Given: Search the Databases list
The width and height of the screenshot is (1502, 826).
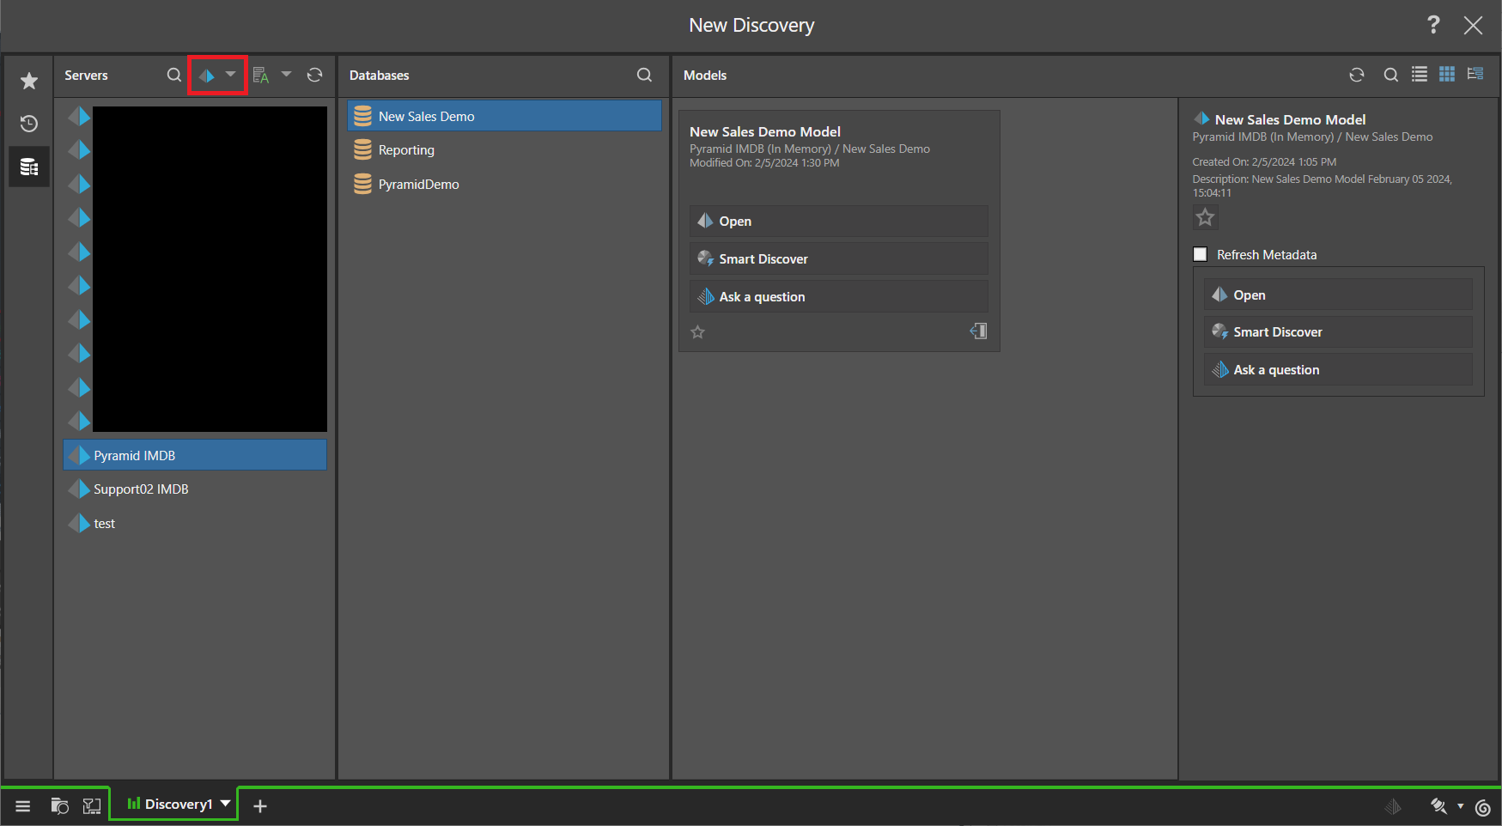Looking at the screenshot, I should 644,75.
